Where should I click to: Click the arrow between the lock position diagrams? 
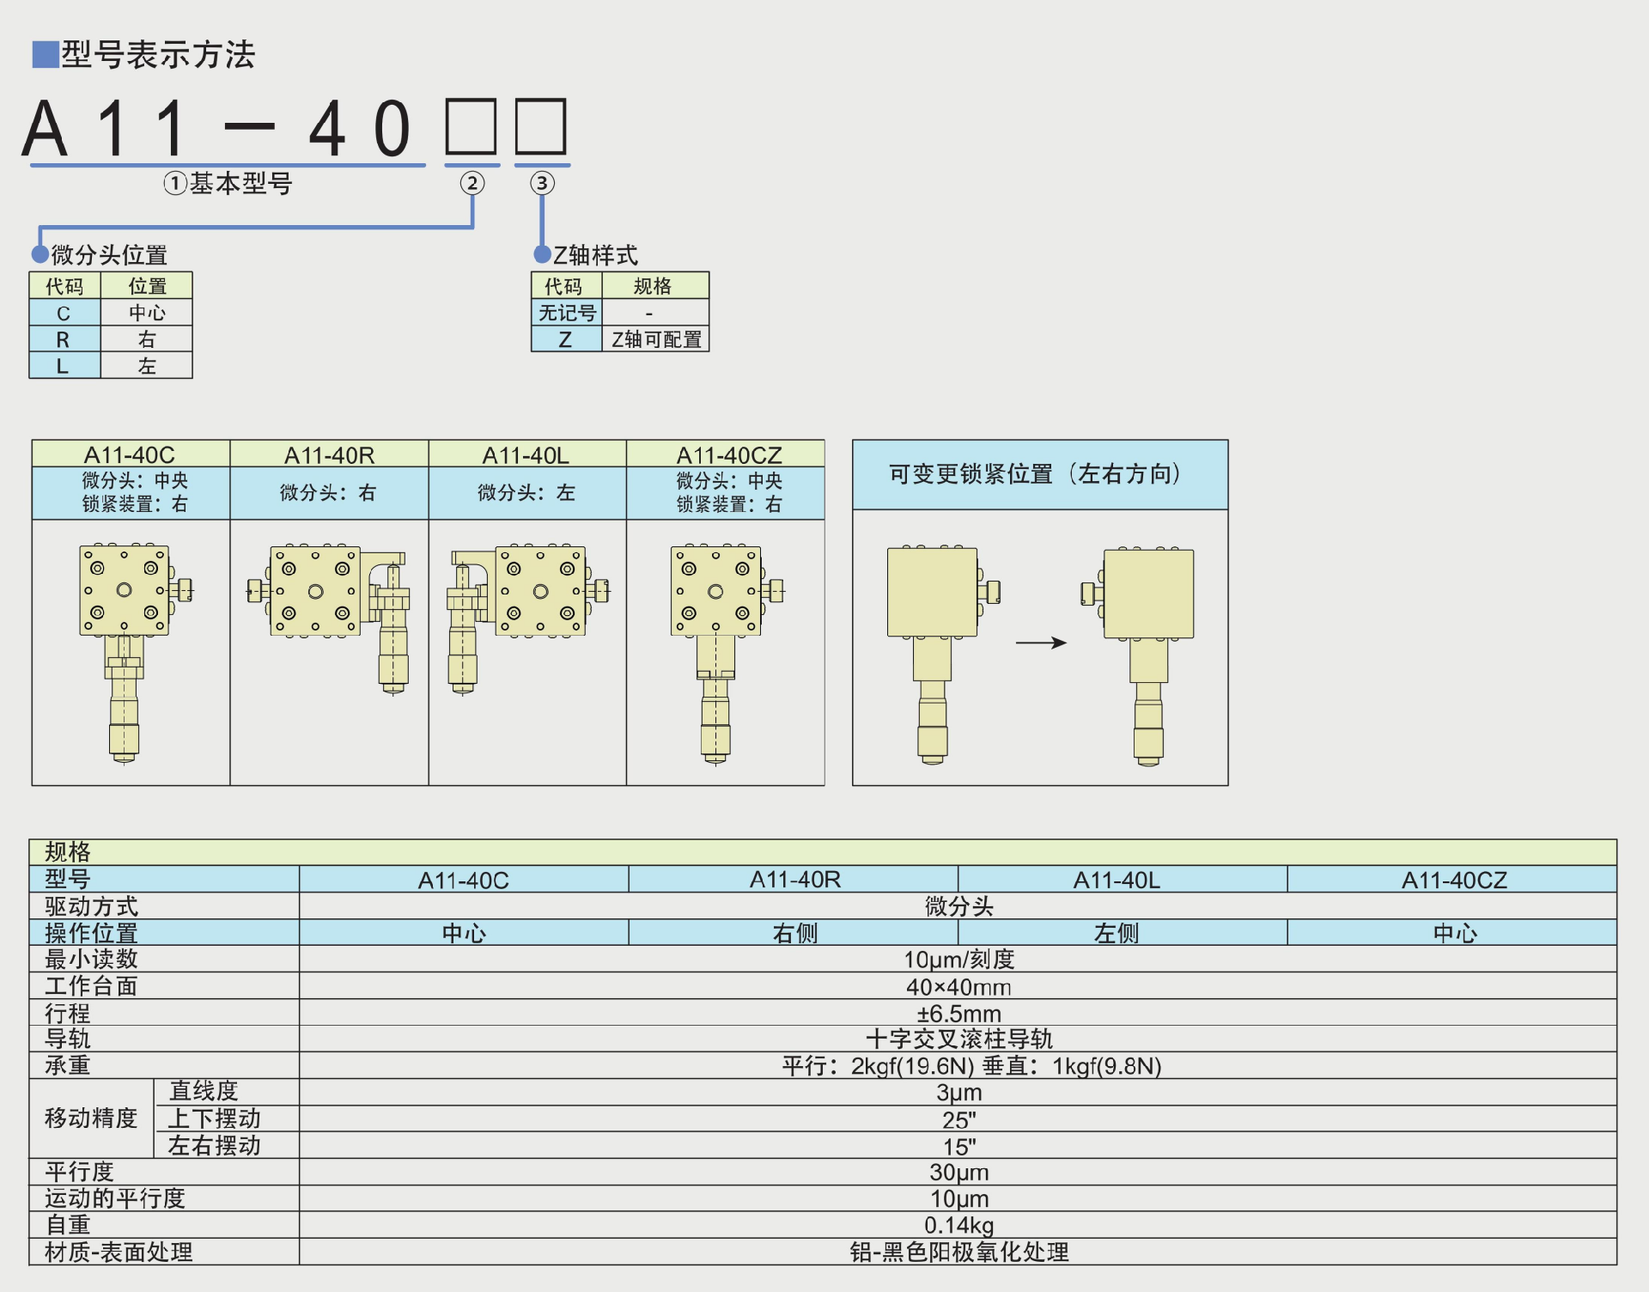point(1041,643)
